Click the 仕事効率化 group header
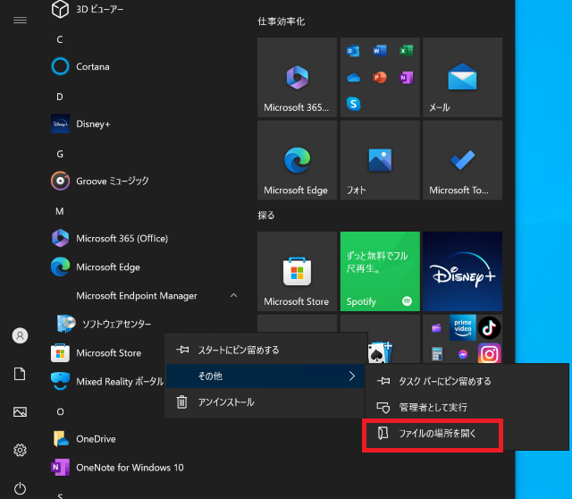 pos(282,21)
